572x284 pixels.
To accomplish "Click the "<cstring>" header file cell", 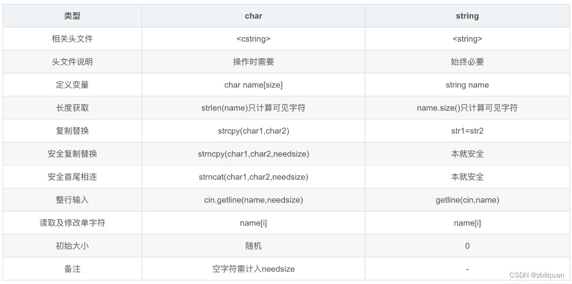I will [253, 39].
